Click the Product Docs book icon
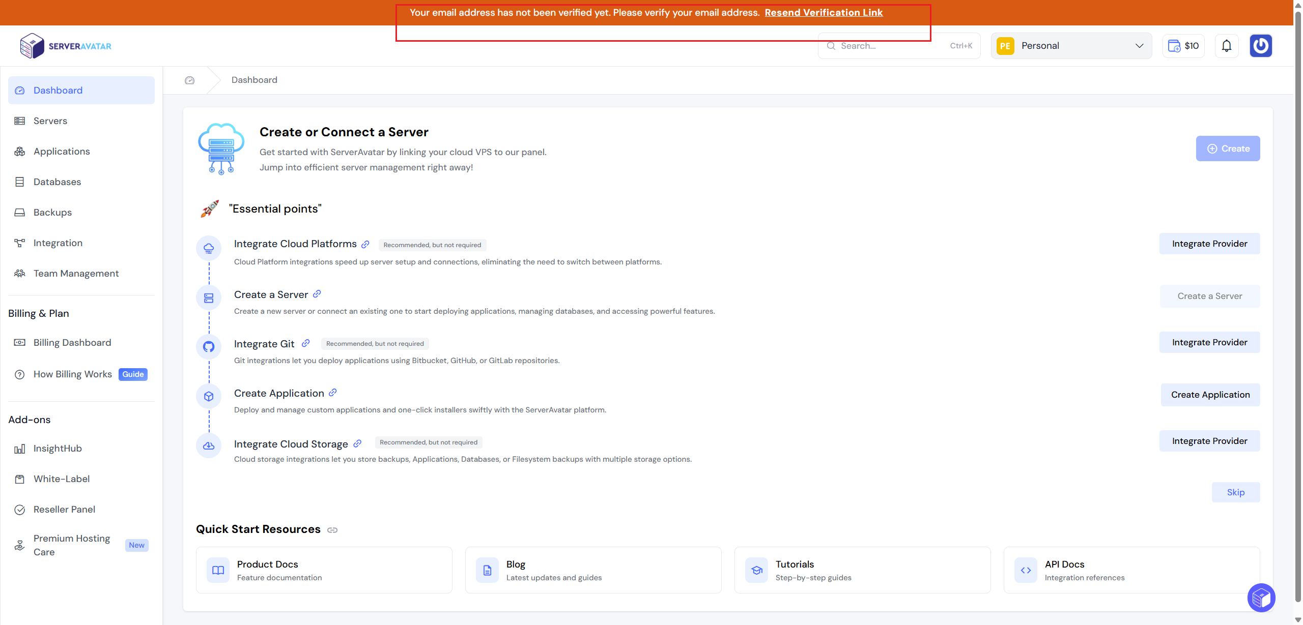The image size is (1303, 625). click(218, 570)
